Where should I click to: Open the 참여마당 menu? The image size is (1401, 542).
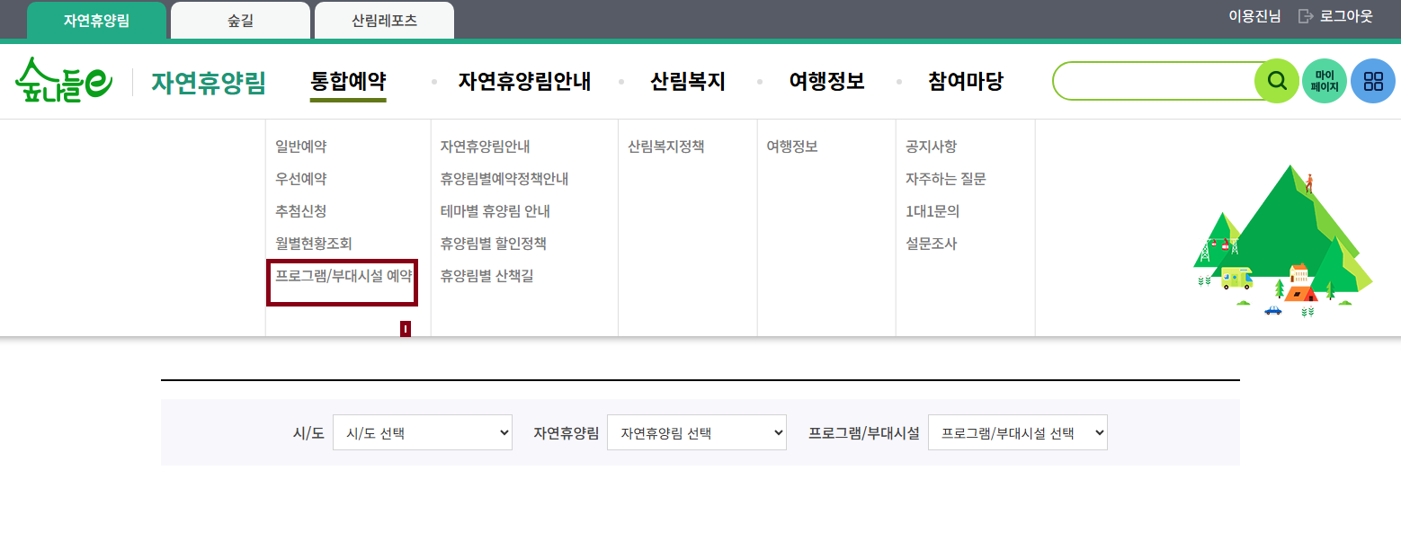pyautogui.click(x=965, y=80)
